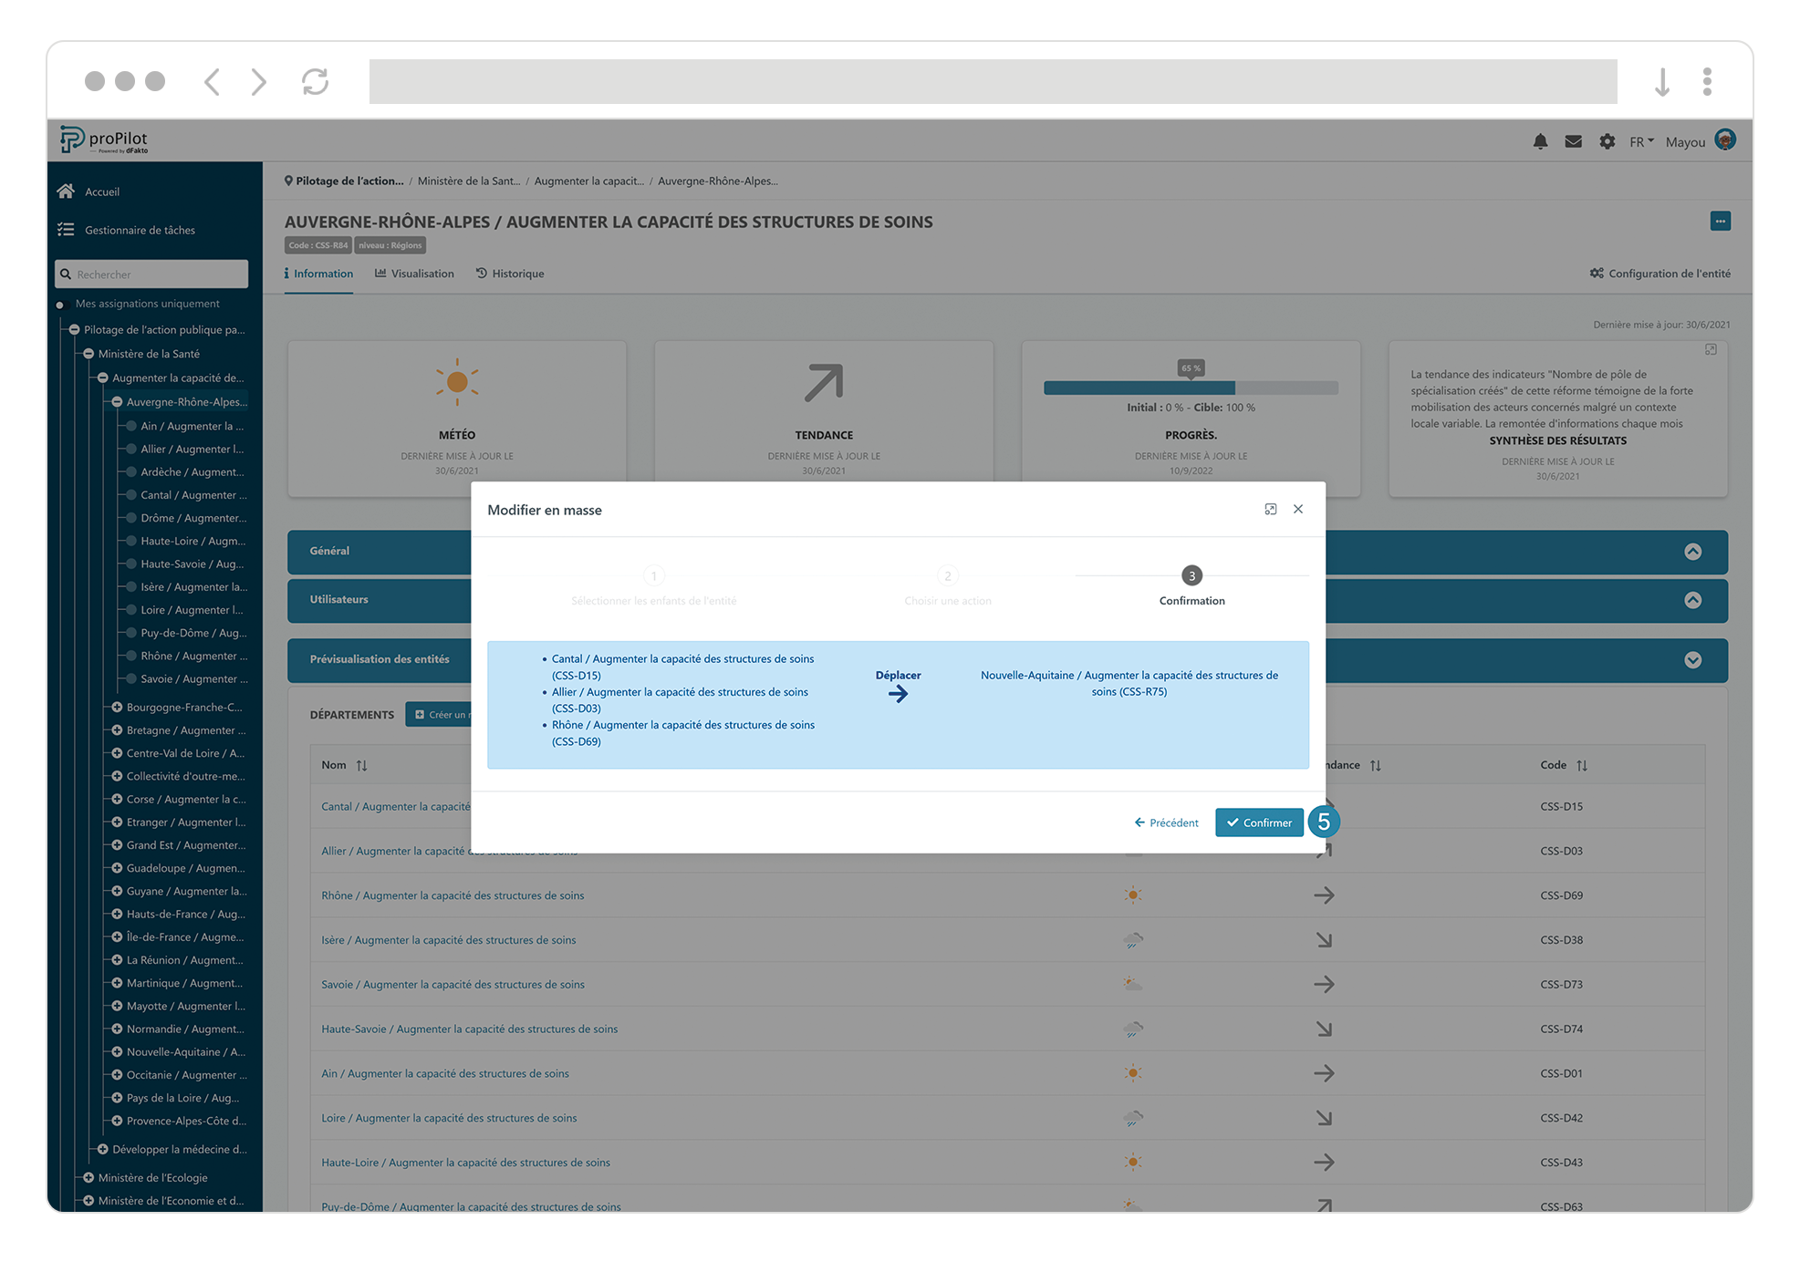
Task: Open the messages envelope icon
Action: click(x=1573, y=141)
